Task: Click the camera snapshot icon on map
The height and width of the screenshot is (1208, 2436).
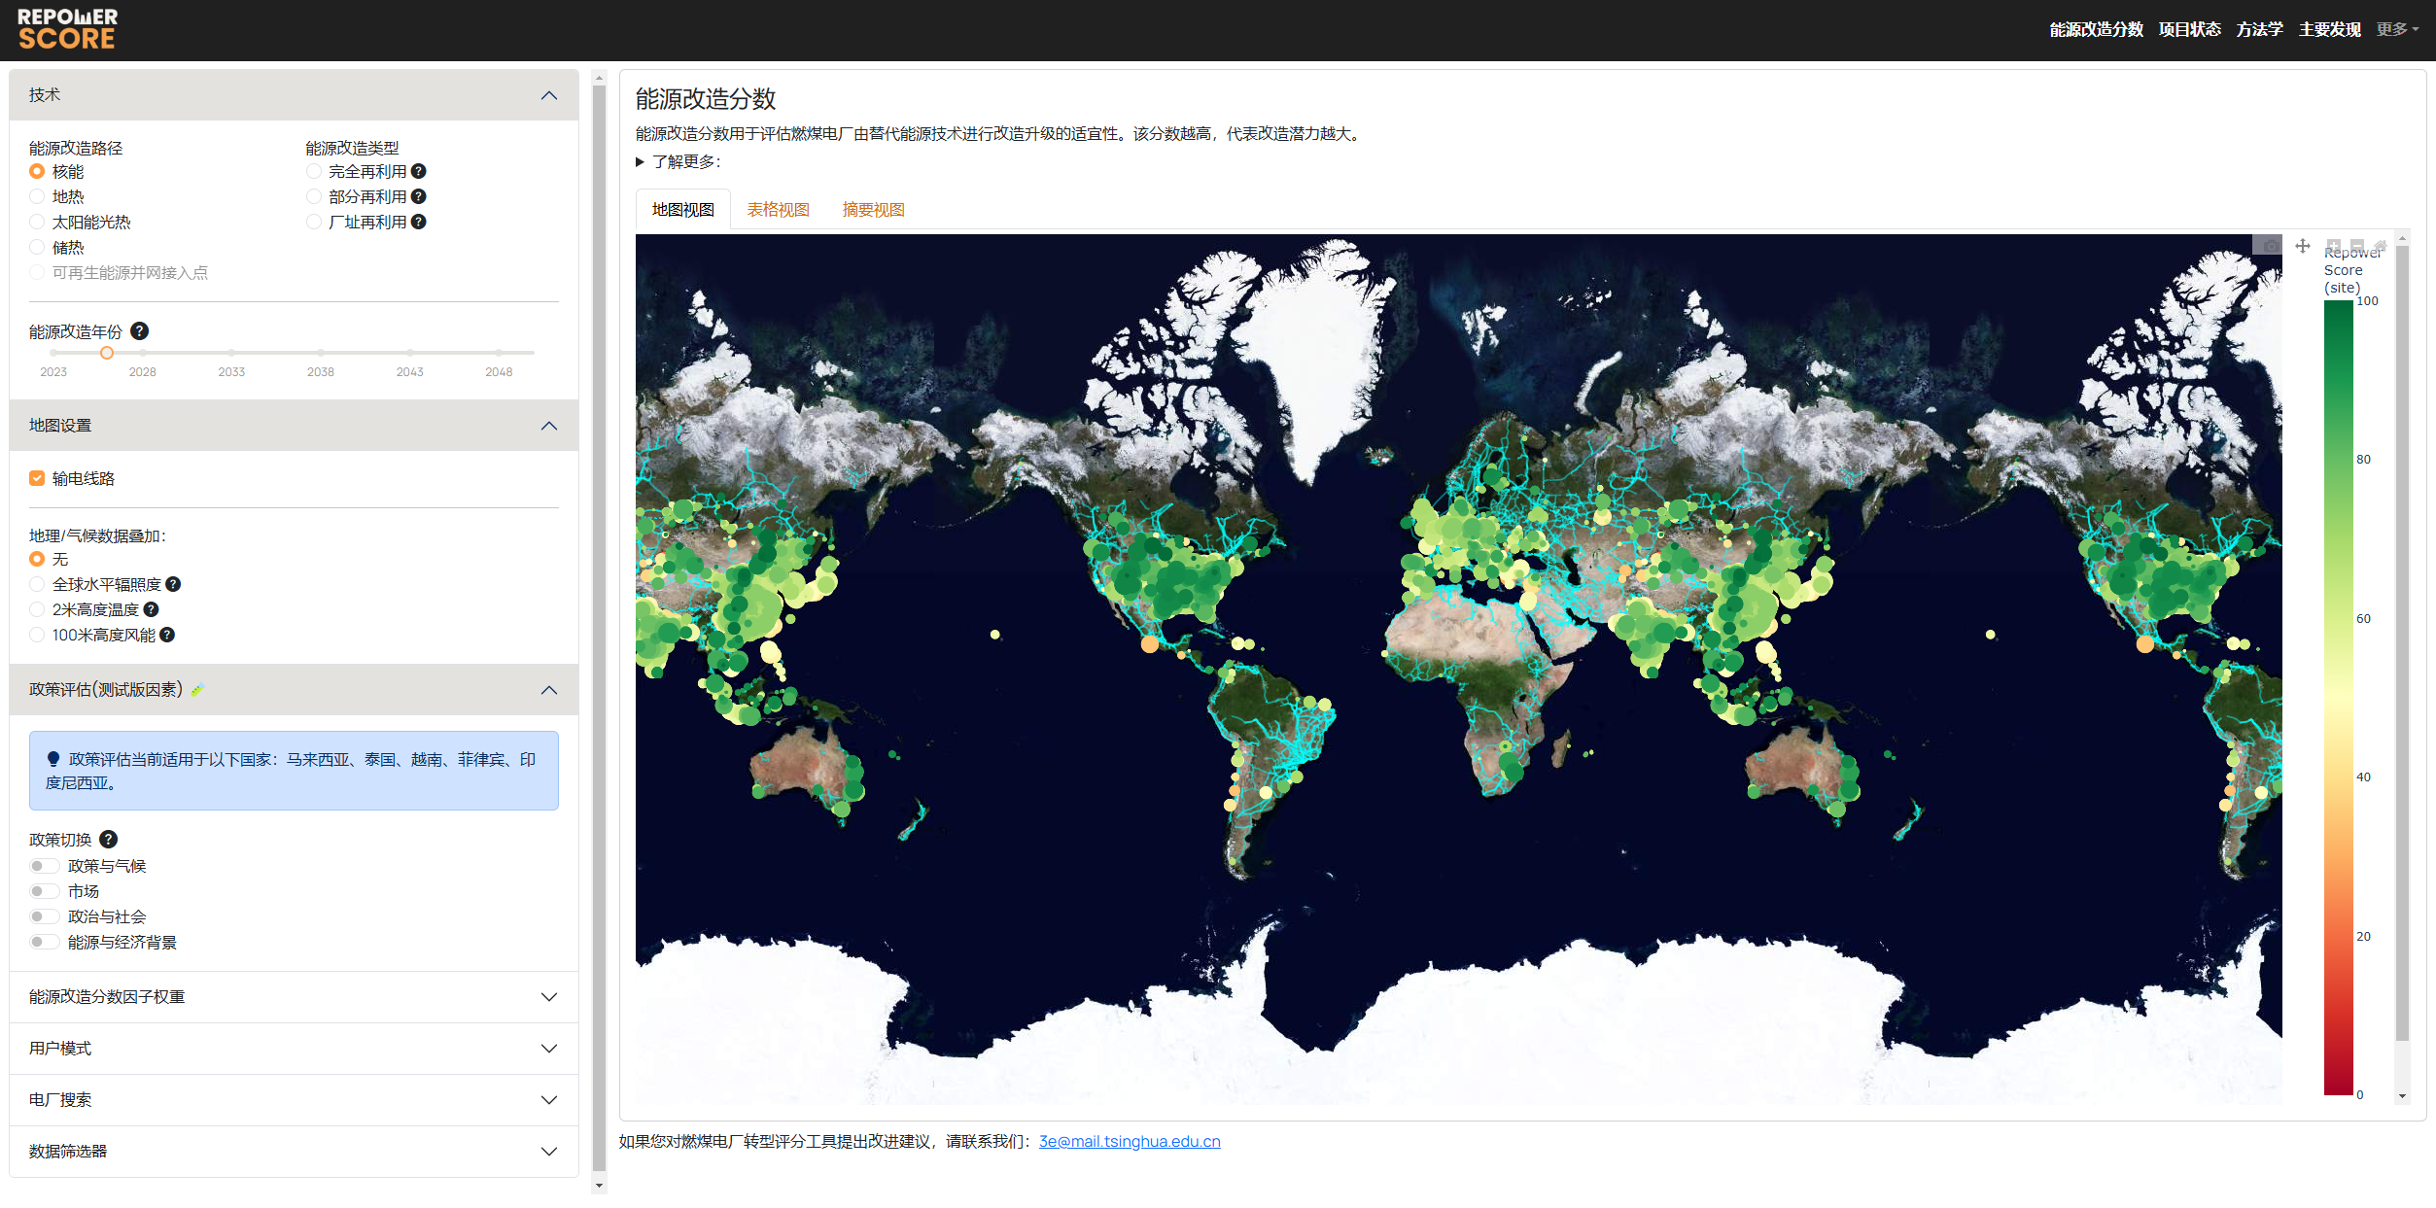Action: point(2271,246)
